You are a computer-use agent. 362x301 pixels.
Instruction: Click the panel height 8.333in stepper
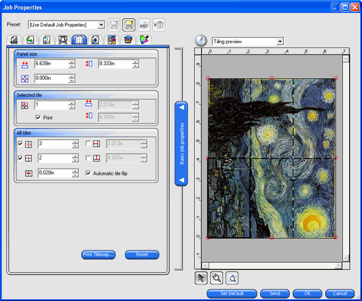[136, 64]
